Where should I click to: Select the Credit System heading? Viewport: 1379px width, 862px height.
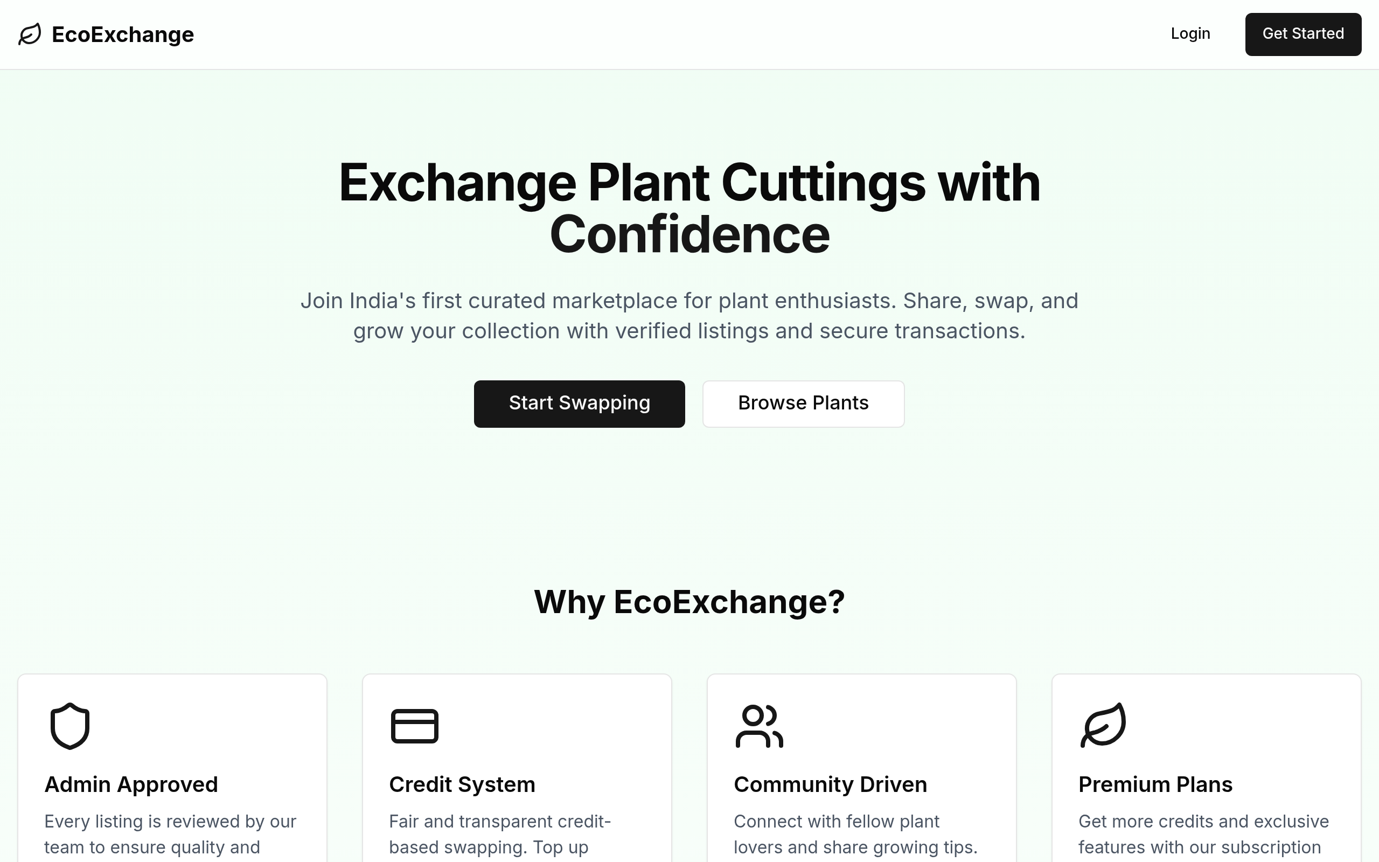[462, 784]
